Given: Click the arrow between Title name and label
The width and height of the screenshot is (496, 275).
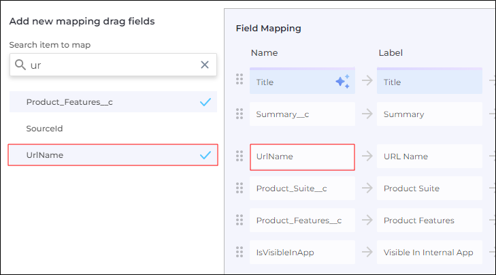Looking at the screenshot, I should point(367,80).
